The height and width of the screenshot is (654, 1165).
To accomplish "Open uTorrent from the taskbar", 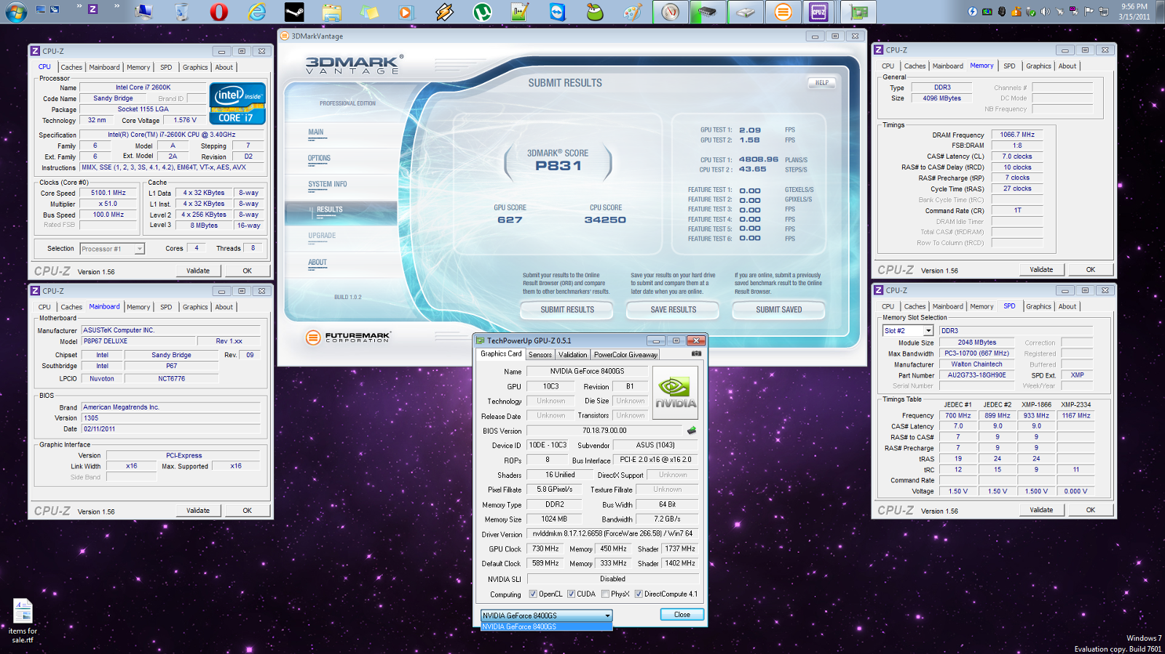I will click(482, 12).
